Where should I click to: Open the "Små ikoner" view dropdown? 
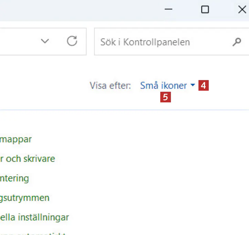(163, 86)
